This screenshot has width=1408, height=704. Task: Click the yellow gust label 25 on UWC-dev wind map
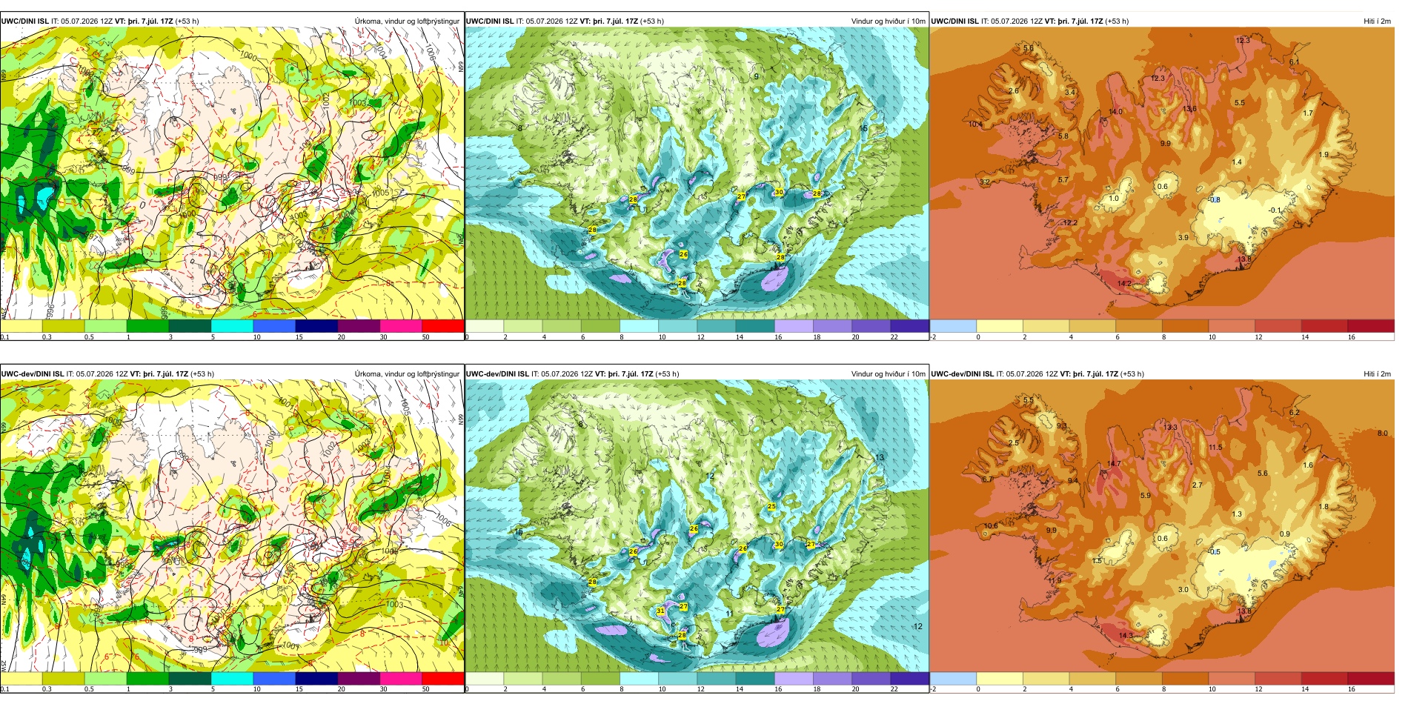coord(771,507)
